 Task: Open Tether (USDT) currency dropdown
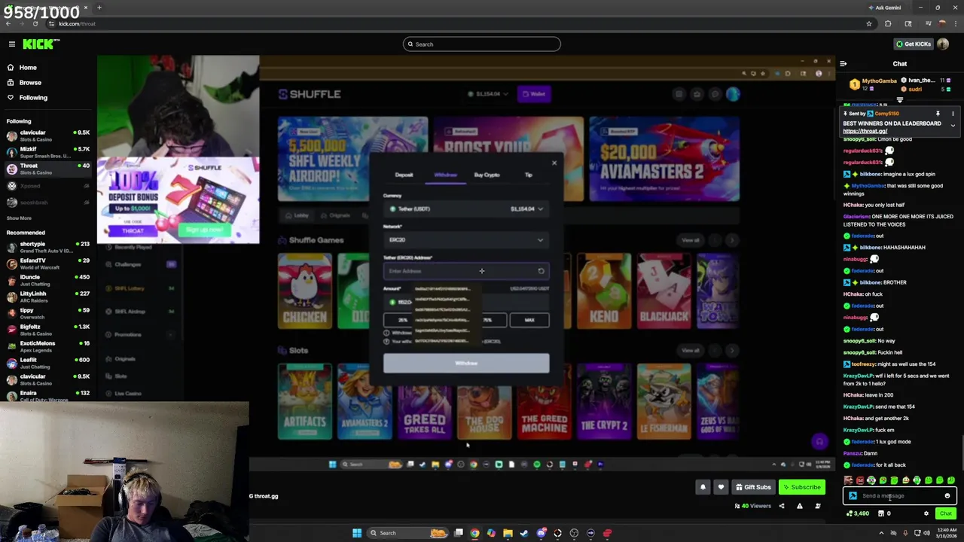(x=466, y=209)
